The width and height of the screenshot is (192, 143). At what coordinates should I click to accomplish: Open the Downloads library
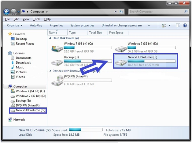pyautogui.click(x=23, y=63)
